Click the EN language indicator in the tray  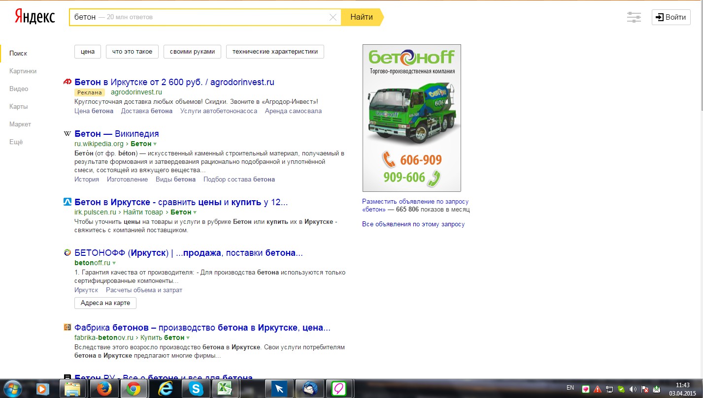tap(570, 388)
